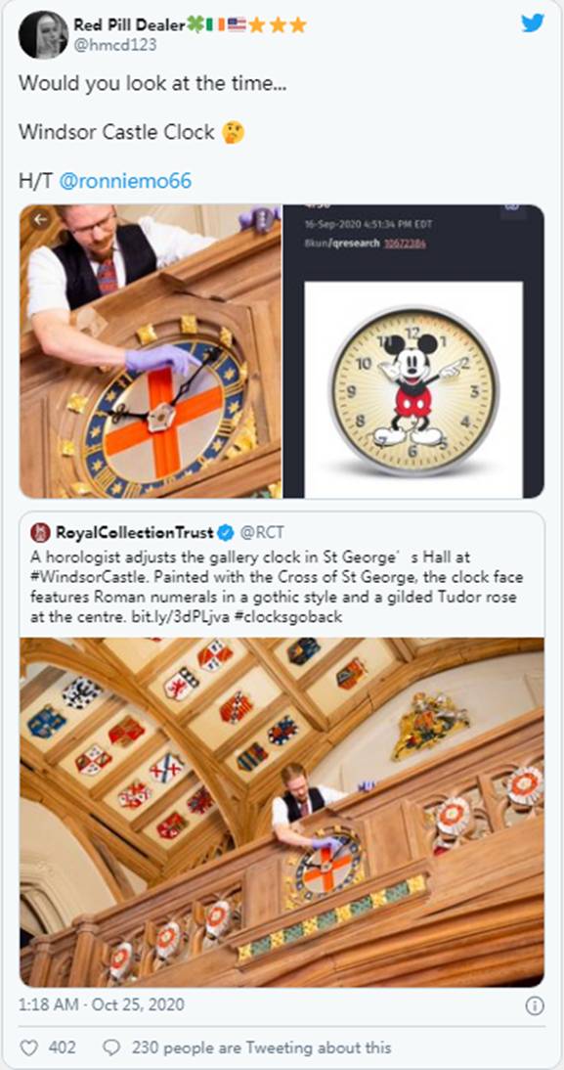Open the @ronniemo66 mention link
The image size is (564, 1070).
(x=125, y=181)
